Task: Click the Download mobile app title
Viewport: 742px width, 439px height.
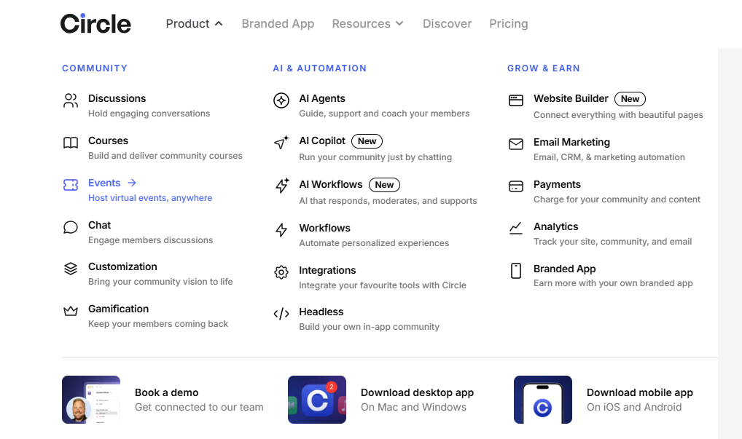Action: point(640,392)
